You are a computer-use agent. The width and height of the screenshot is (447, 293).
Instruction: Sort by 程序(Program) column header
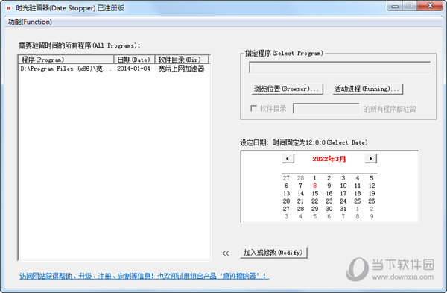pyautogui.click(x=66, y=60)
